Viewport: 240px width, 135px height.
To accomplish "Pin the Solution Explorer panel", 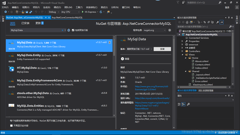I will tap(229, 18).
